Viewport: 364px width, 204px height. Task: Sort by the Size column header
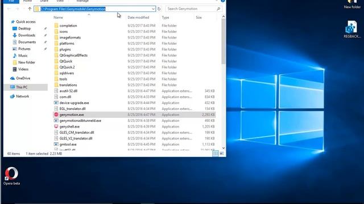pyautogui.click(x=198, y=18)
